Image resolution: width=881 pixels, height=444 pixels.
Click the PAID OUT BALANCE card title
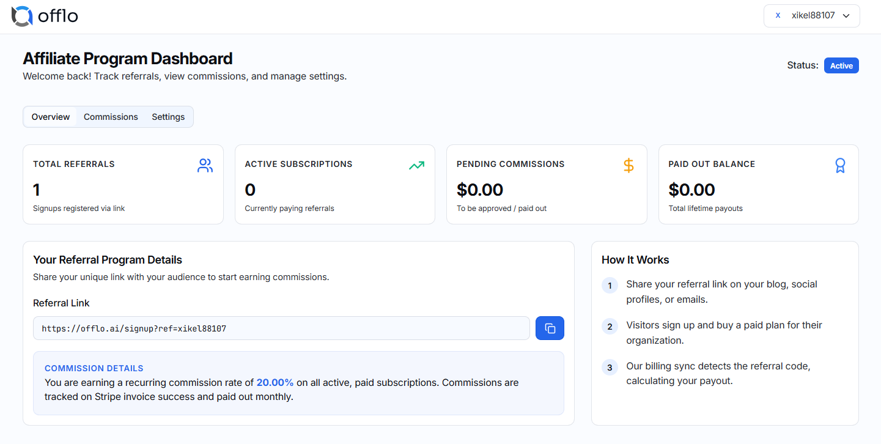[712, 164]
